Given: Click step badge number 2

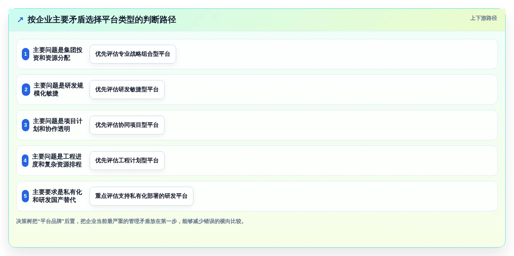Looking at the screenshot, I should 26,90.
